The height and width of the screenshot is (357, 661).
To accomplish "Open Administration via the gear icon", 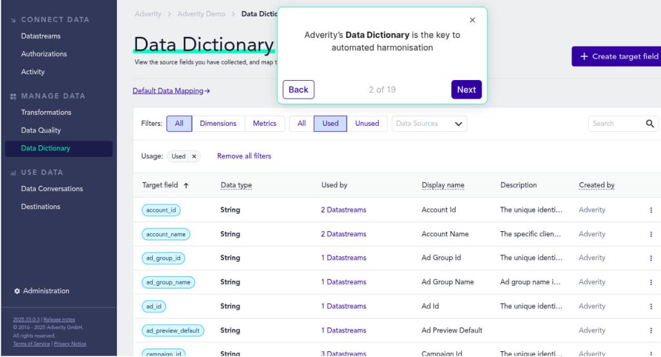I will point(17,291).
